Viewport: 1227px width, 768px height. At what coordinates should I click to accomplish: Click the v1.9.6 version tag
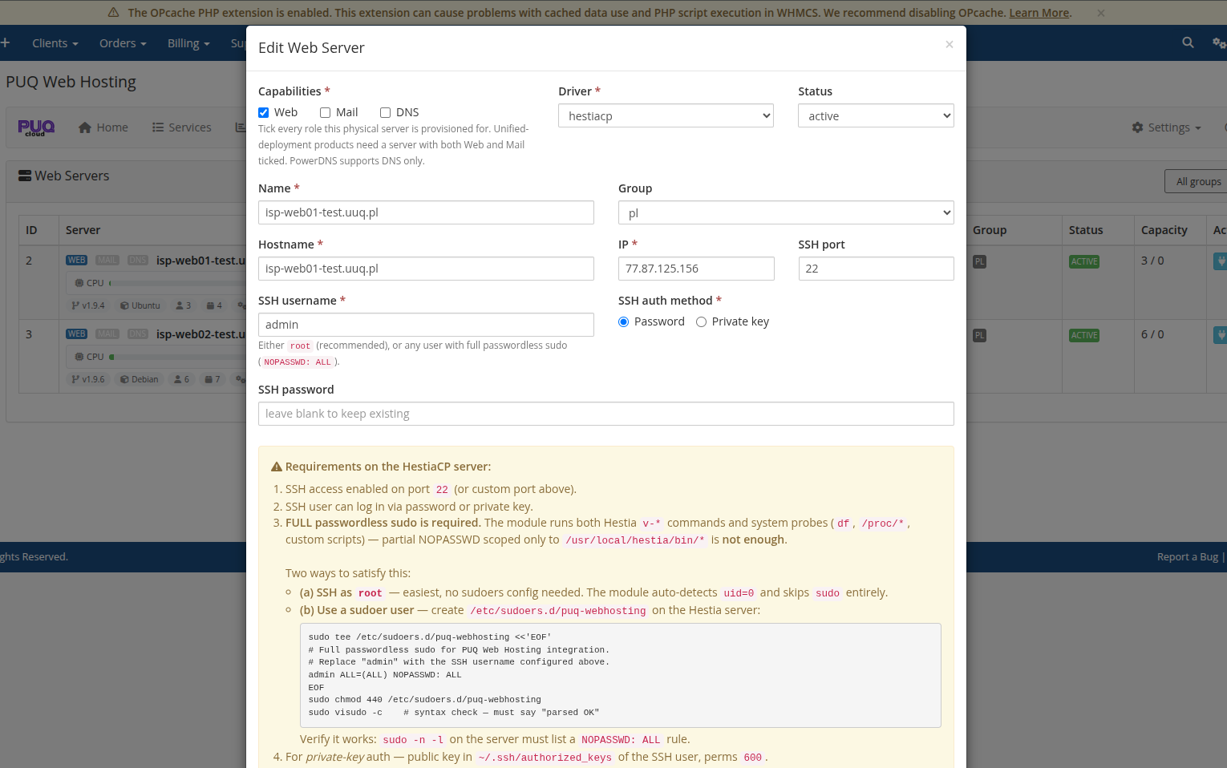[x=88, y=379]
